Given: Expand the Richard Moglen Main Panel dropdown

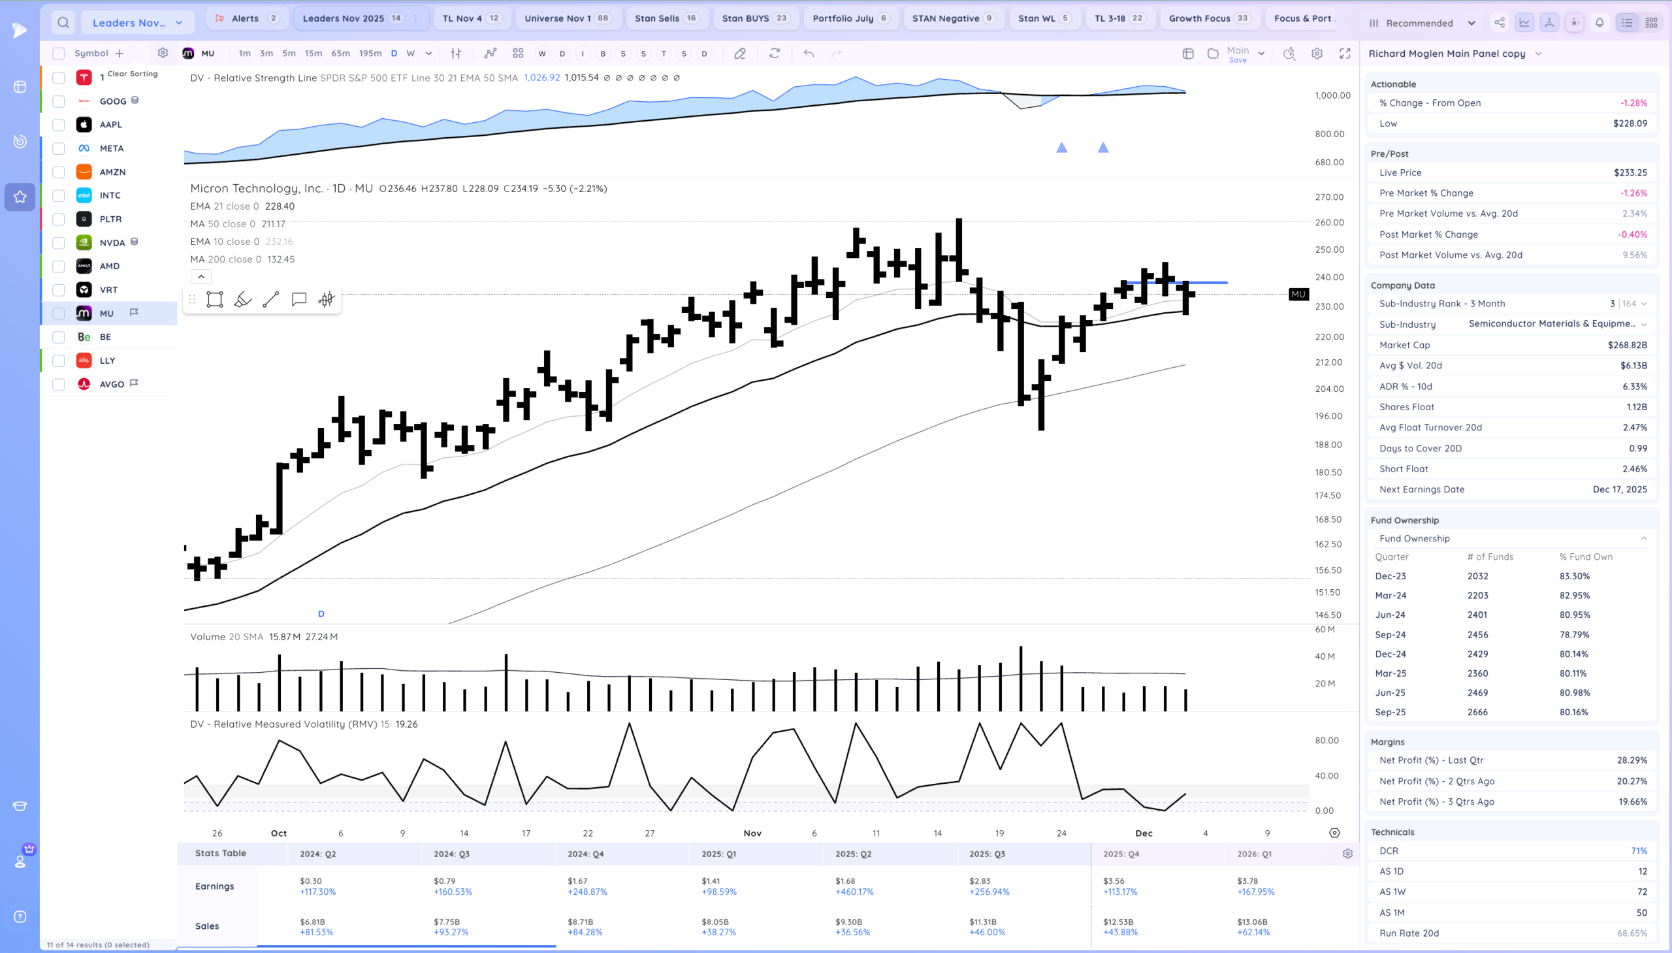Looking at the screenshot, I should click(1538, 54).
